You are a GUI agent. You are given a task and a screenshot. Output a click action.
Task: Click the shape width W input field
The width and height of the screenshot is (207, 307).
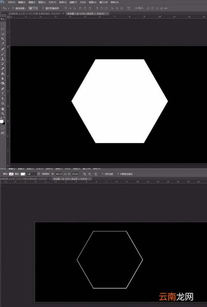(x=59, y=174)
